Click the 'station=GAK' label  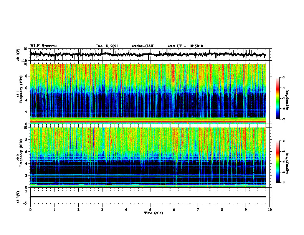[143, 46]
